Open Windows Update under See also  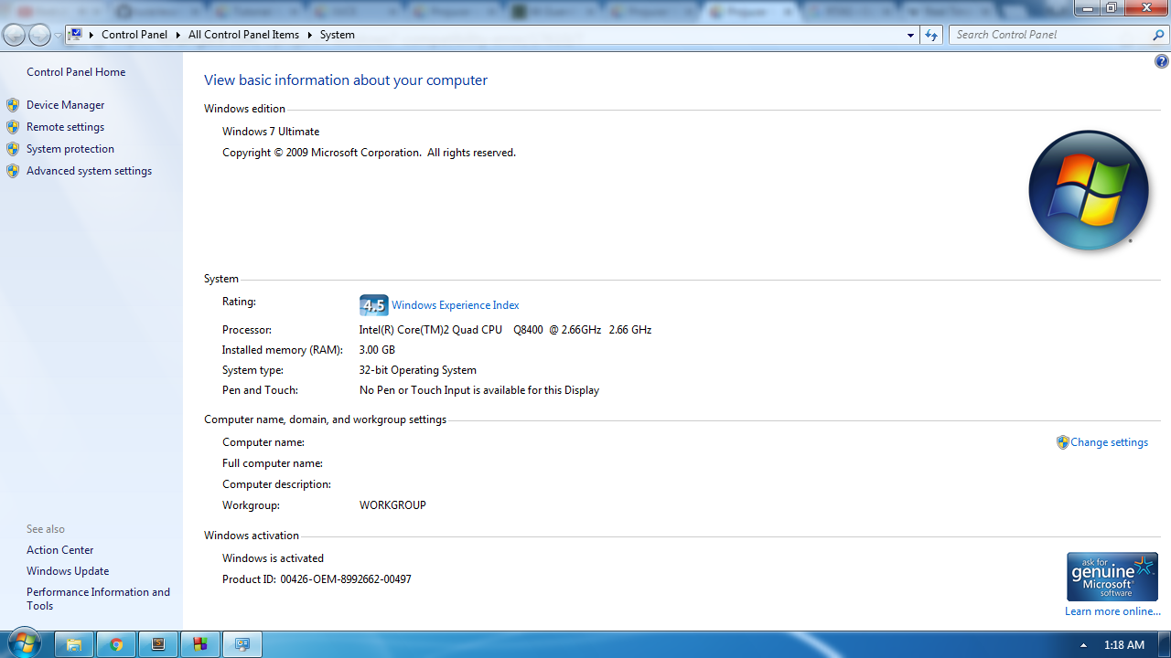(68, 571)
